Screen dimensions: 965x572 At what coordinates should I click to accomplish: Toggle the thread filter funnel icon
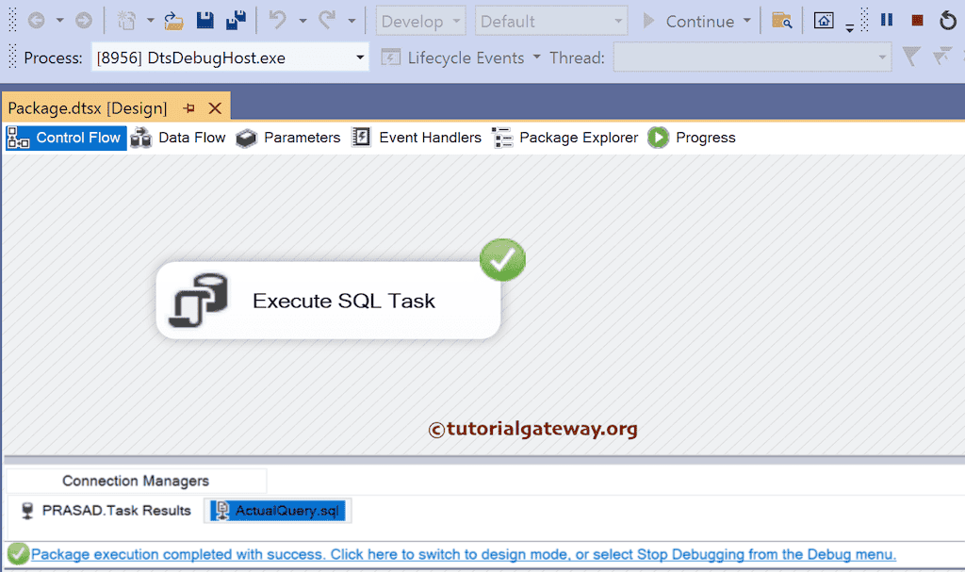(908, 57)
